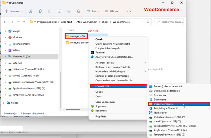Click the compressed folder zip icon
The image size is (211, 138).
click(x=151, y=104)
